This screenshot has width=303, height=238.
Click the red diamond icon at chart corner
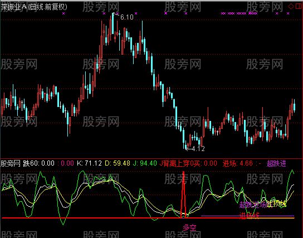291,7
